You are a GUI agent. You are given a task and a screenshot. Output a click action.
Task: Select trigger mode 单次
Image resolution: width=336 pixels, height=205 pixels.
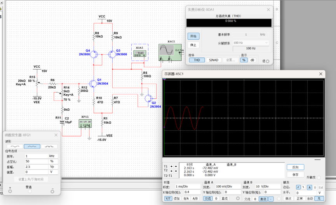point(288,198)
